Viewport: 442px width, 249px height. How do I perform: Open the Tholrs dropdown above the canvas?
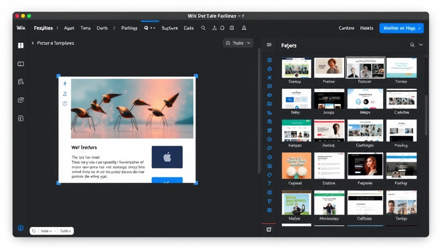pyautogui.click(x=238, y=43)
